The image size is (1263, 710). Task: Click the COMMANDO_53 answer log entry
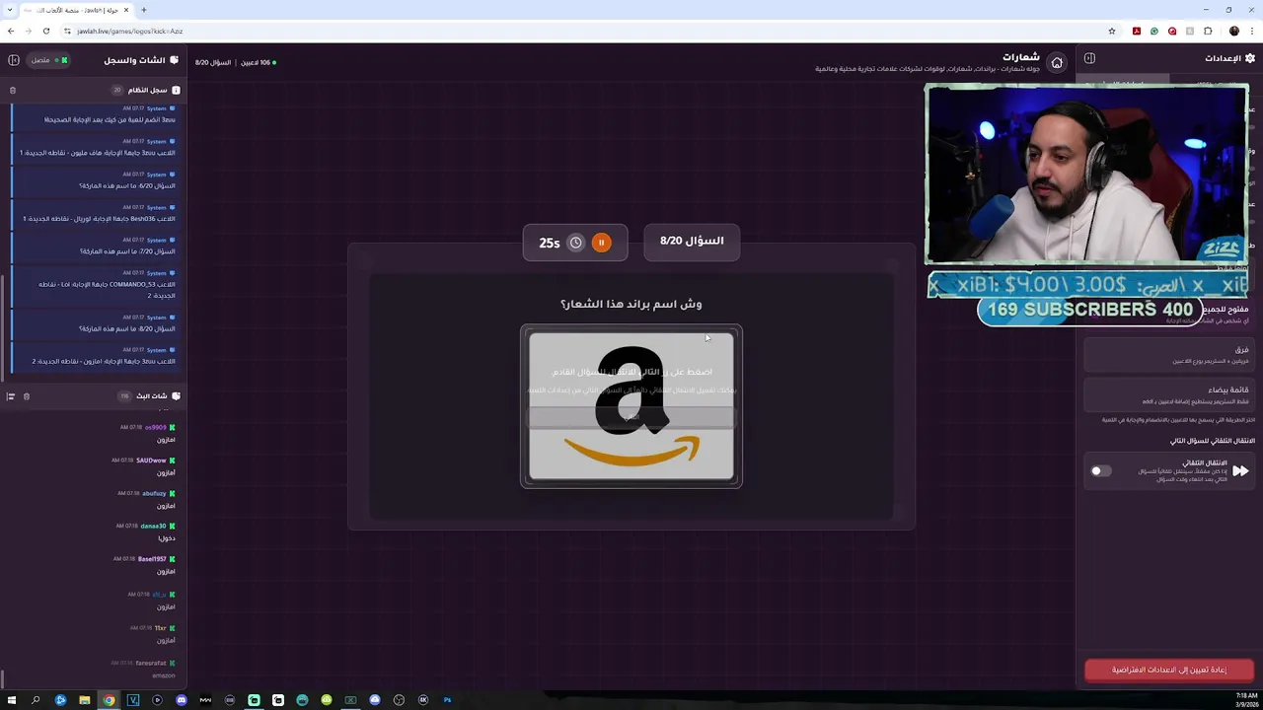(96, 284)
